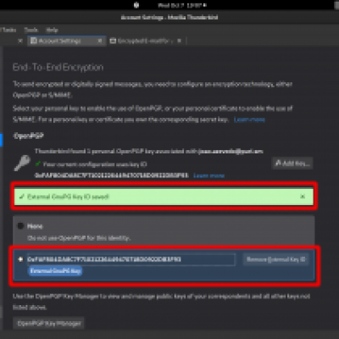Select the external GnuPG key radio option
This screenshot has height=339, width=339.
coord(20,259)
